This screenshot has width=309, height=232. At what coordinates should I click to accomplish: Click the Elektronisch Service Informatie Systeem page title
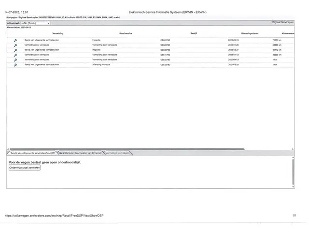coord(168,12)
